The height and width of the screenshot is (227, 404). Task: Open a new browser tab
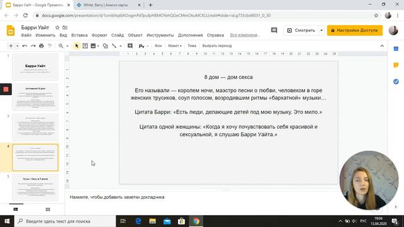(x=150, y=5)
